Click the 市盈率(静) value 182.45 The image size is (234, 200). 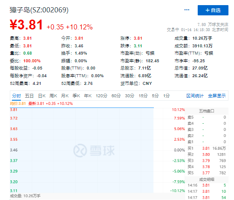152,61
